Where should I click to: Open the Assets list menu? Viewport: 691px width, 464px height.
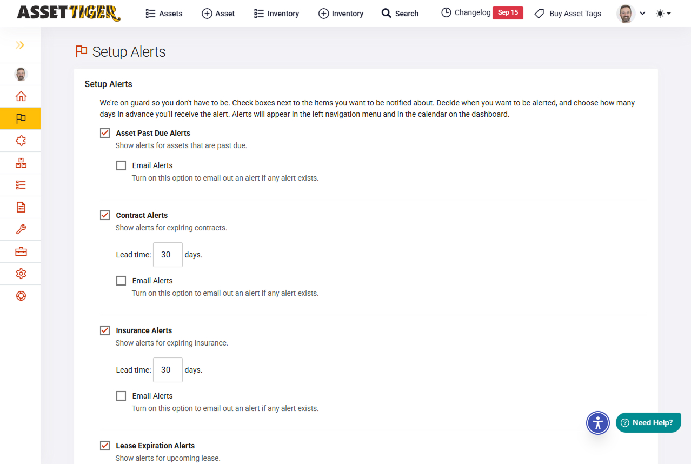pos(164,14)
